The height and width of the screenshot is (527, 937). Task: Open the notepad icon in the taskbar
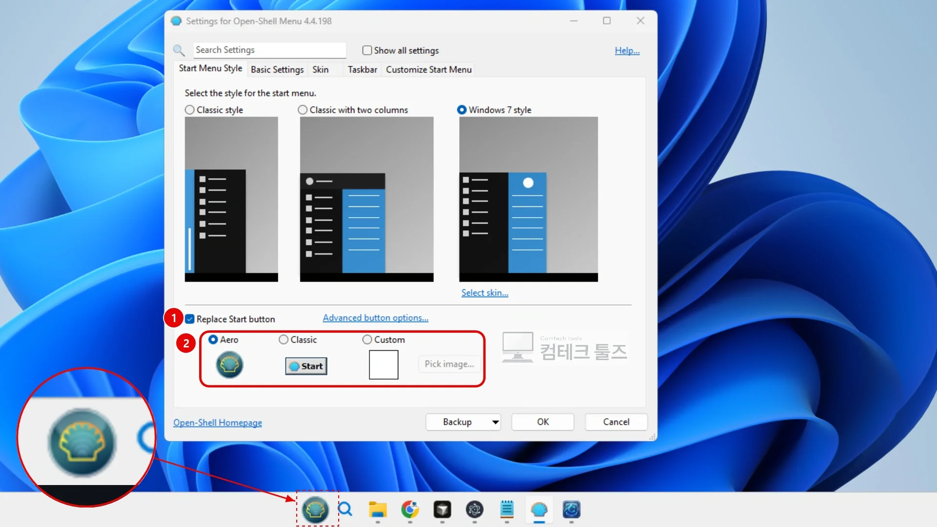pos(507,509)
